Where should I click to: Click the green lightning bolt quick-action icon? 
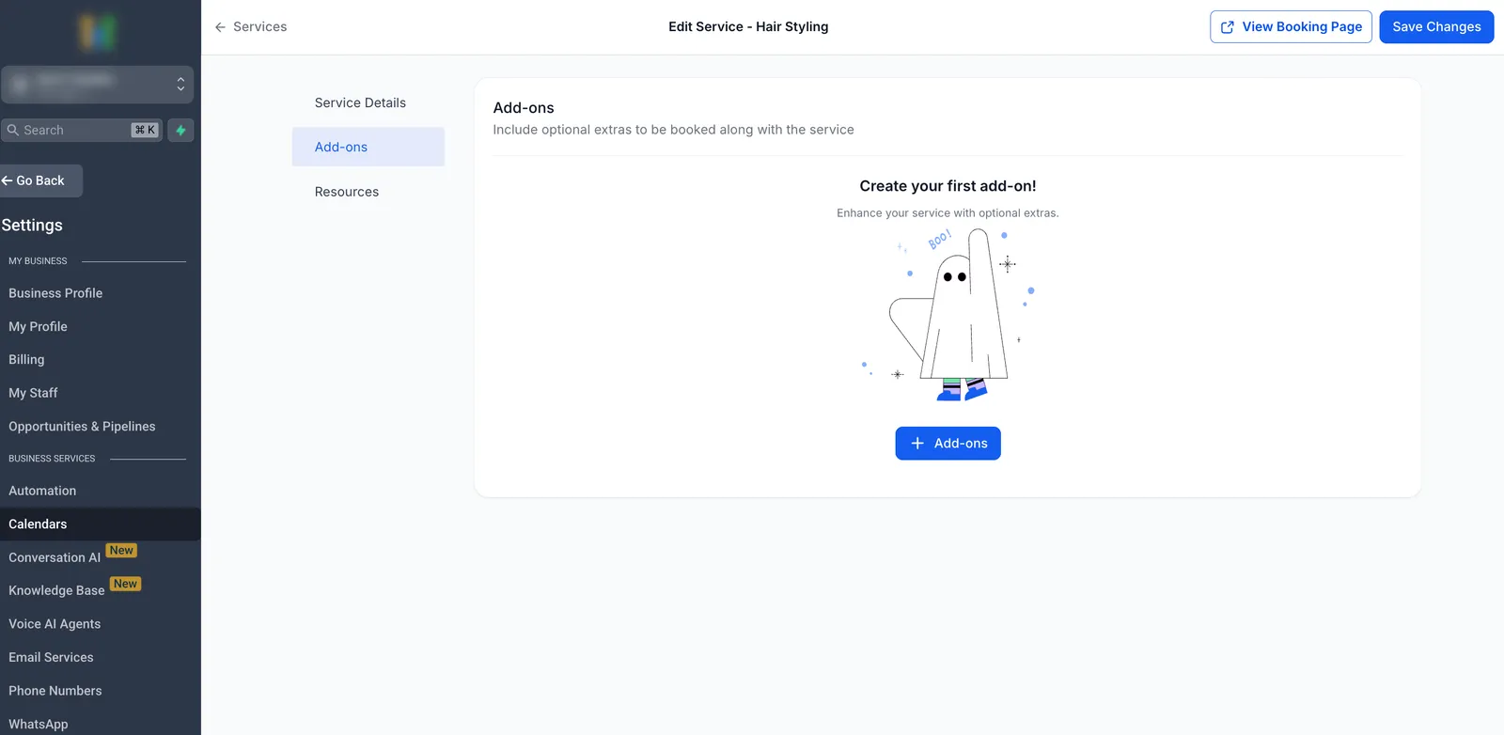tap(180, 130)
